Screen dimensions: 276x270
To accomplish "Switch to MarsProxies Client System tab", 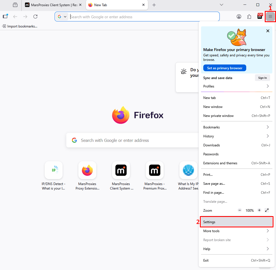I will 54,5.
